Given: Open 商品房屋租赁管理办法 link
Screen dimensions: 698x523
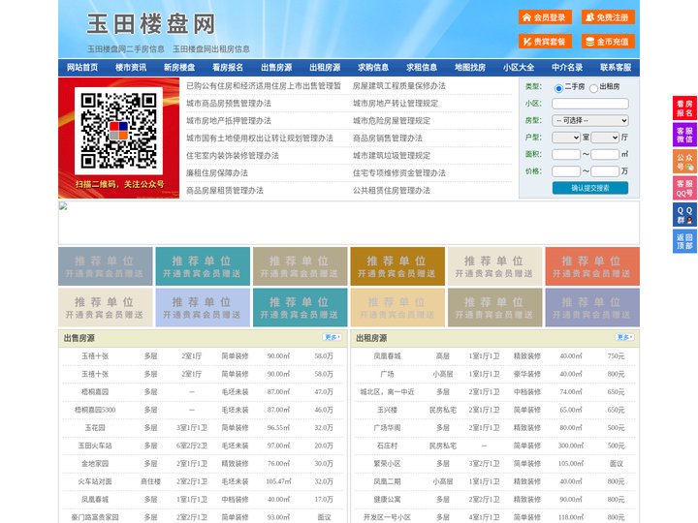Looking at the screenshot, I should pyautogui.click(x=225, y=190).
